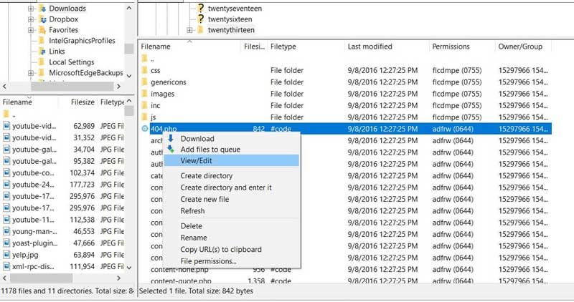
Task: Sort remote files by Last modified column
Action: [370, 46]
